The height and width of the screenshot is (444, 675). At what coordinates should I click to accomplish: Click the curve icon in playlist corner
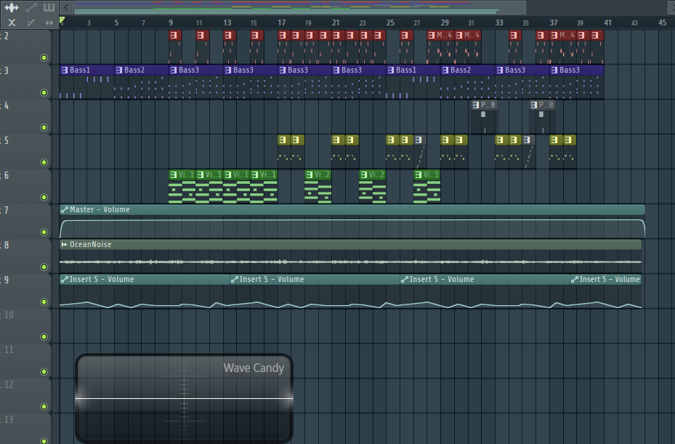tap(31, 23)
